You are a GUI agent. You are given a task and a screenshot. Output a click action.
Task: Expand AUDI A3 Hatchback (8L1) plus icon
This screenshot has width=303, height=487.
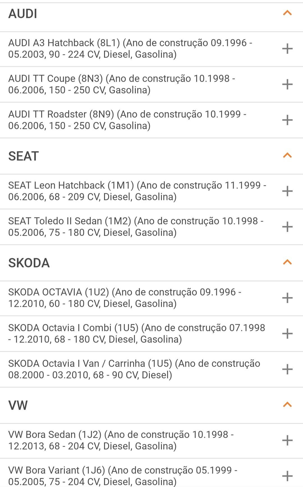tap(287, 49)
